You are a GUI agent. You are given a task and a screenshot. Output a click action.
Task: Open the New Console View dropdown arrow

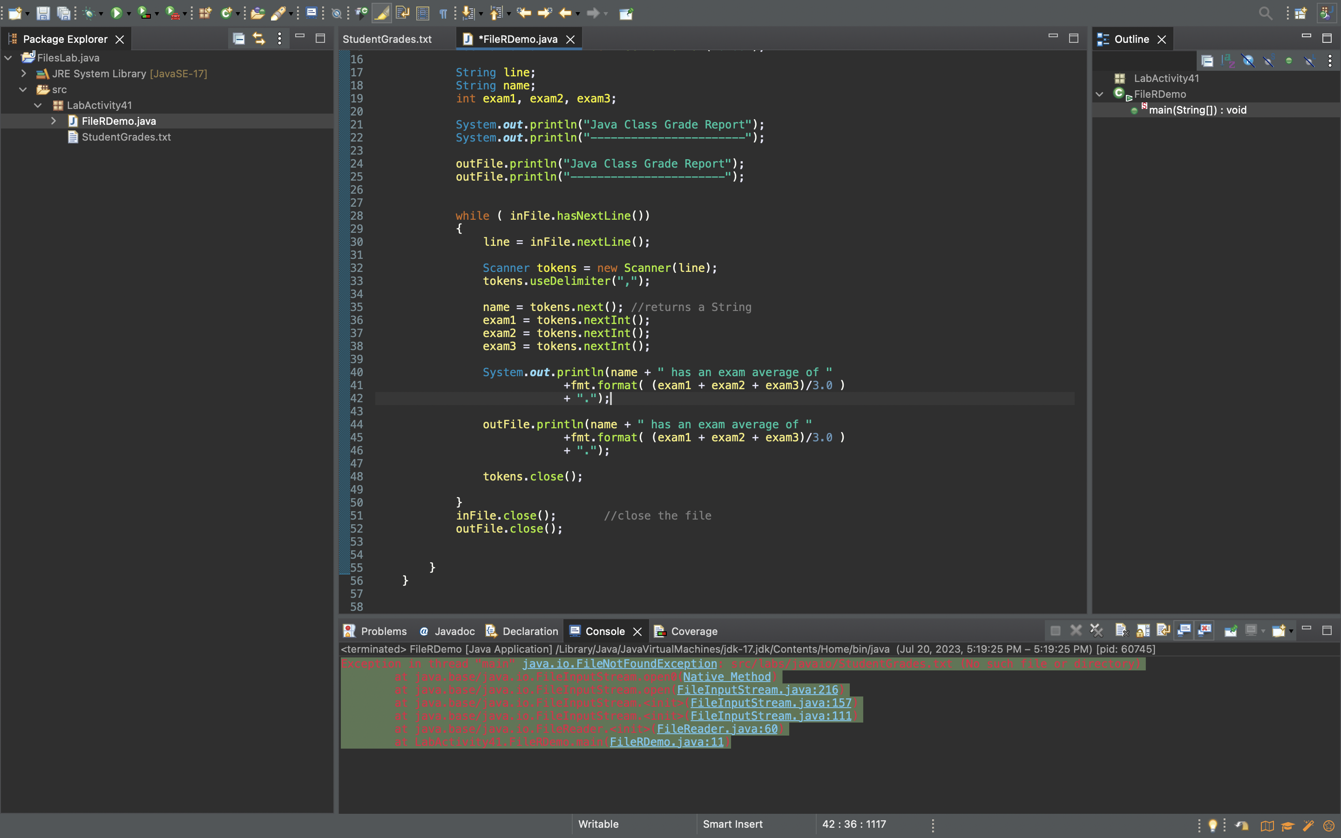[x=1291, y=631]
